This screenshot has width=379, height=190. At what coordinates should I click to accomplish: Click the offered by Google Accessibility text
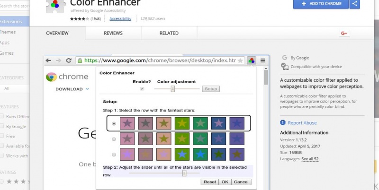click(x=98, y=10)
